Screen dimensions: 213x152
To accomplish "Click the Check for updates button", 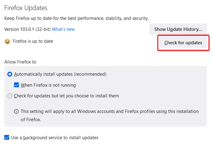I will click(x=183, y=43).
